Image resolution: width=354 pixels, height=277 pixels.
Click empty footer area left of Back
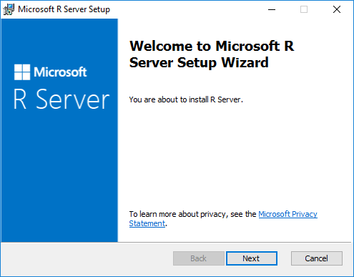86,259
